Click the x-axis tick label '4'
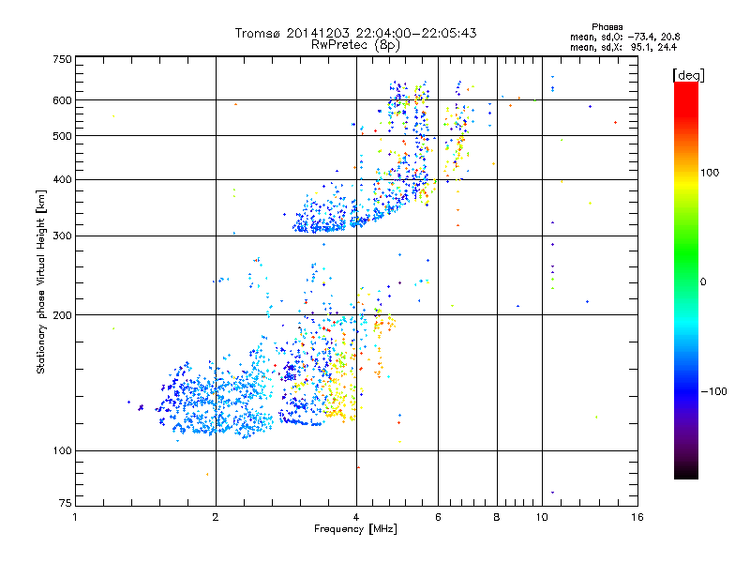This screenshot has width=750, height=563. (x=356, y=517)
